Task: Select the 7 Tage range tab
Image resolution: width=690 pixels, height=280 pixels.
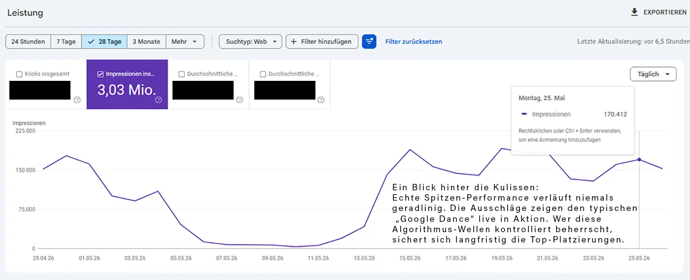Action: (66, 41)
